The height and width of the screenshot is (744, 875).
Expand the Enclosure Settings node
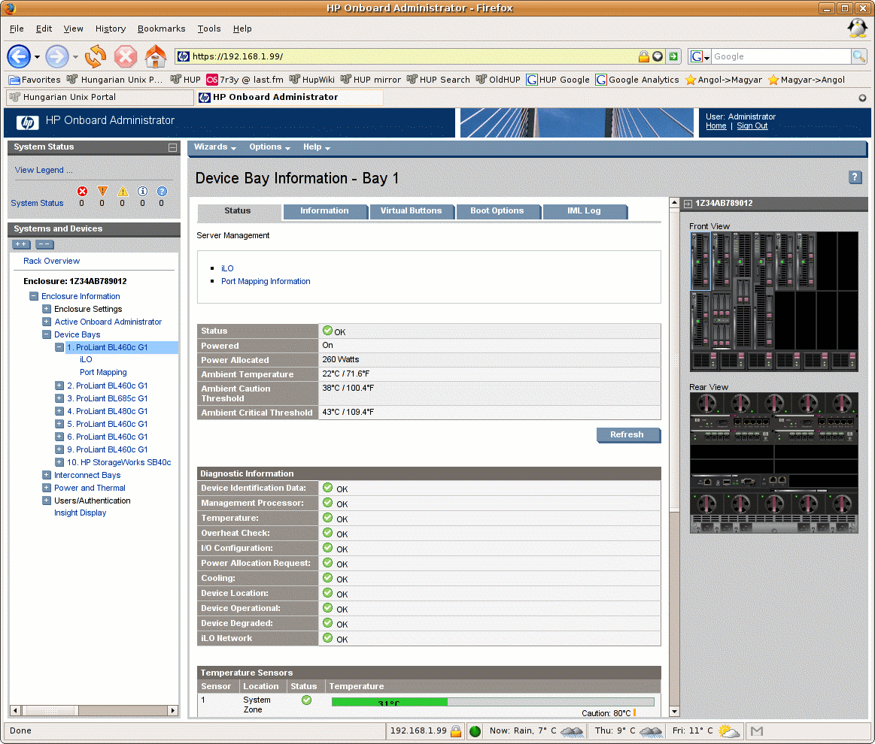click(x=47, y=309)
